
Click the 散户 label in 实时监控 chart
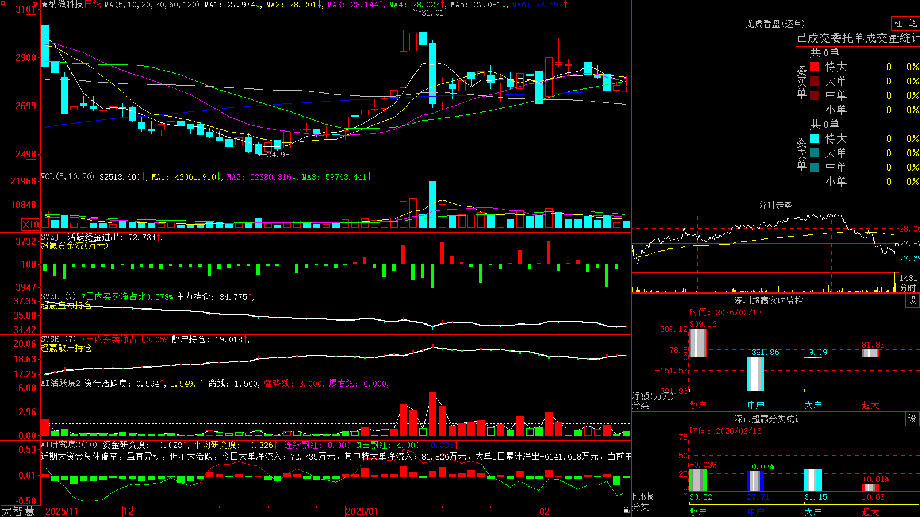(698, 405)
